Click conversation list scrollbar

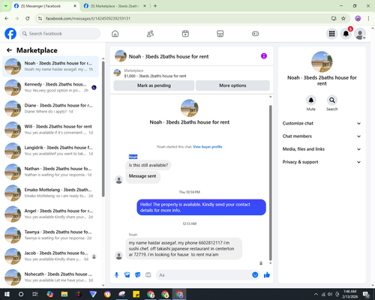(103, 129)
